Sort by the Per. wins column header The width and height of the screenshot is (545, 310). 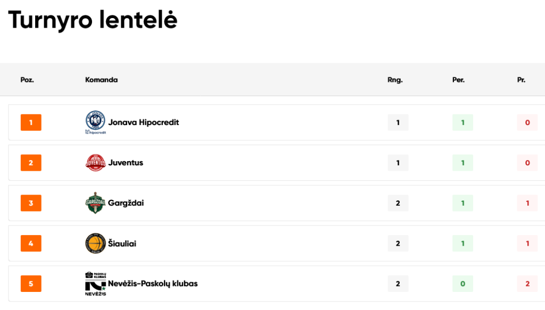coord(458,80)
